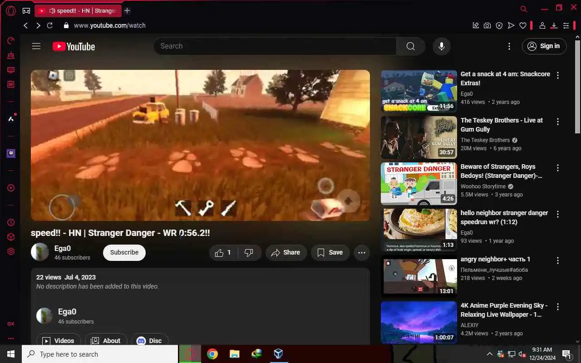Open YouTube settings three-dot menu

pyautogui.click(x=509, y=46)
